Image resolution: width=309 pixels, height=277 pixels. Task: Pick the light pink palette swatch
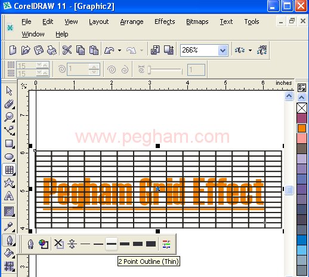click(x=302, y=138)
